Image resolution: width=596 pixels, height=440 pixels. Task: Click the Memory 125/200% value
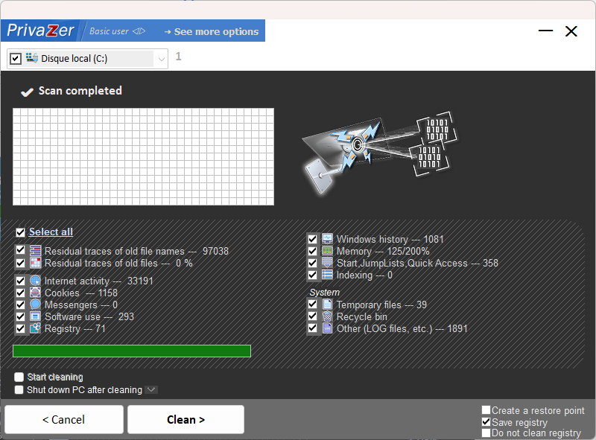click(408, 251)
